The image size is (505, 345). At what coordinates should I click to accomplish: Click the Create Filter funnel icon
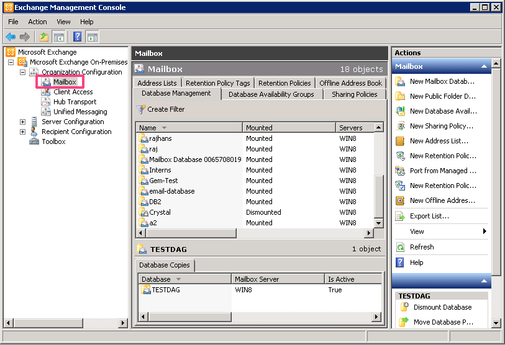(140, 109)
